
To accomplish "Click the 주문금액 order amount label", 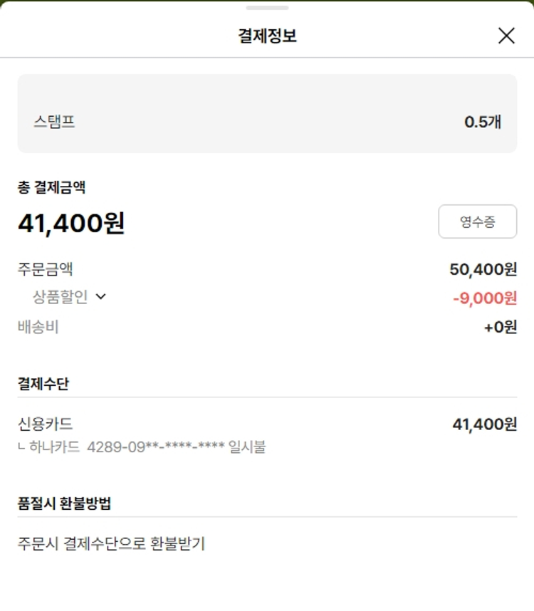I will click(x=46, y=269).
